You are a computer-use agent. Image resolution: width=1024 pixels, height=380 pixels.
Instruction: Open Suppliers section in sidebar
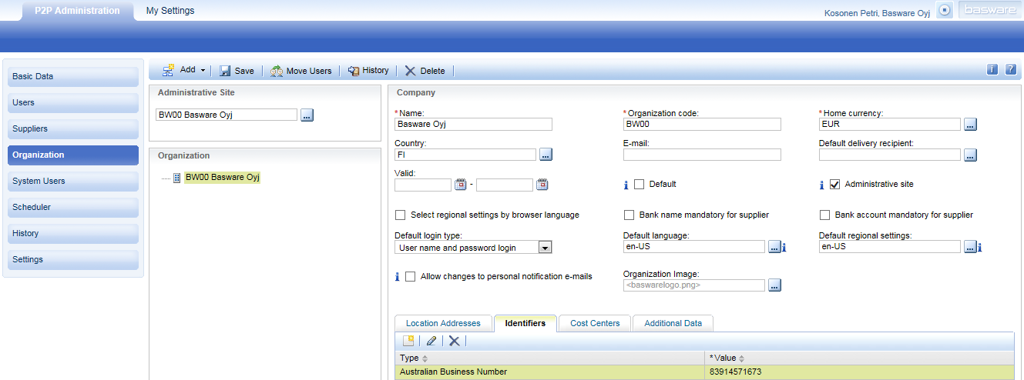(73, 128)
